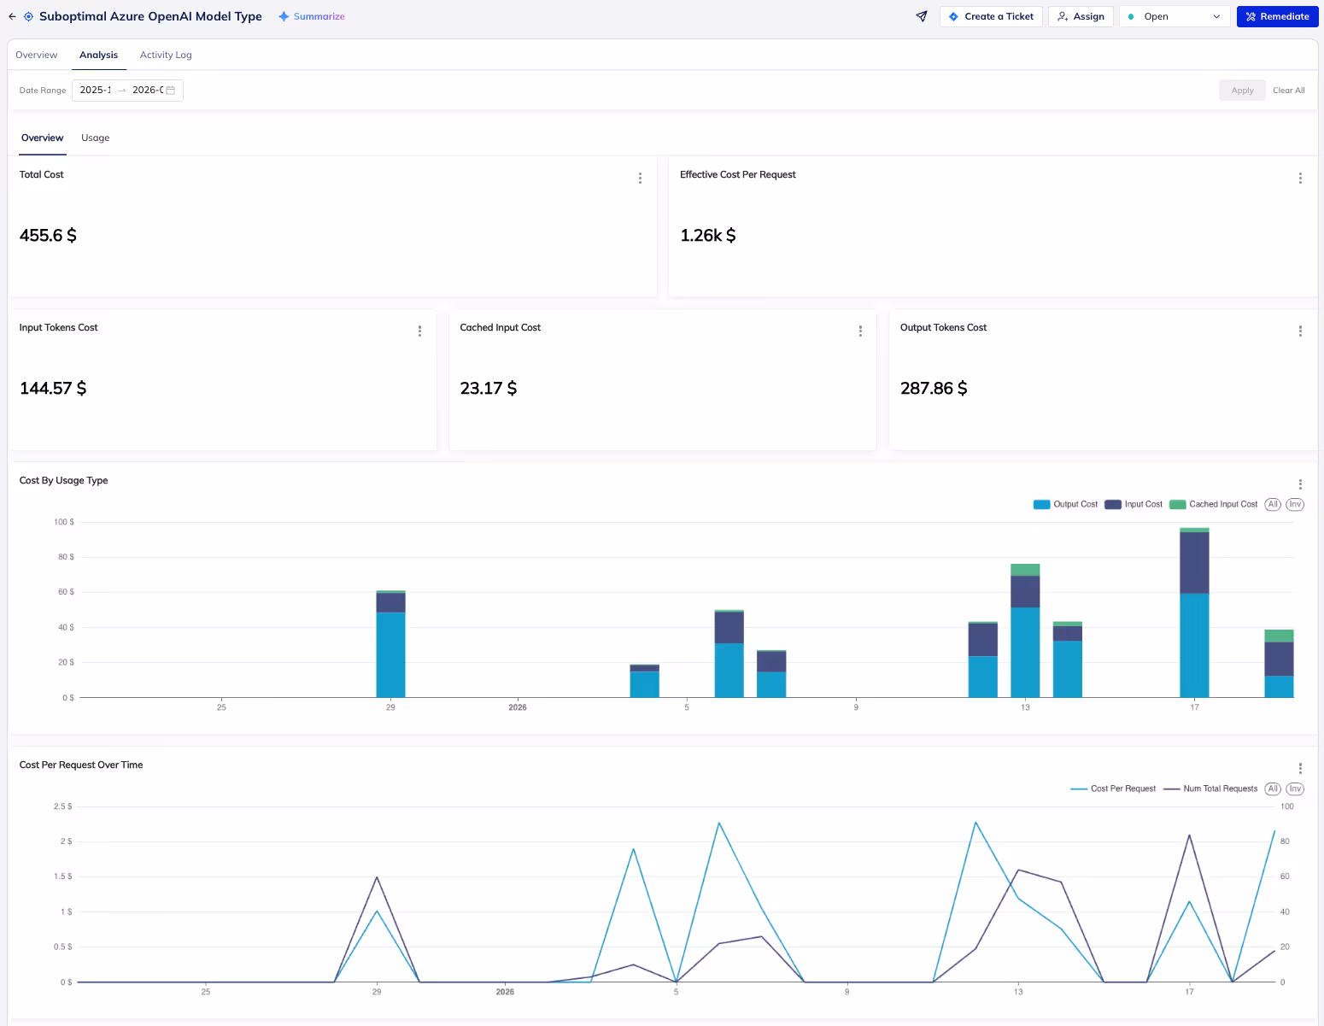Click Inv to invert the usage chart legend selection
1324x1026 pixels.
(1295, 504)
